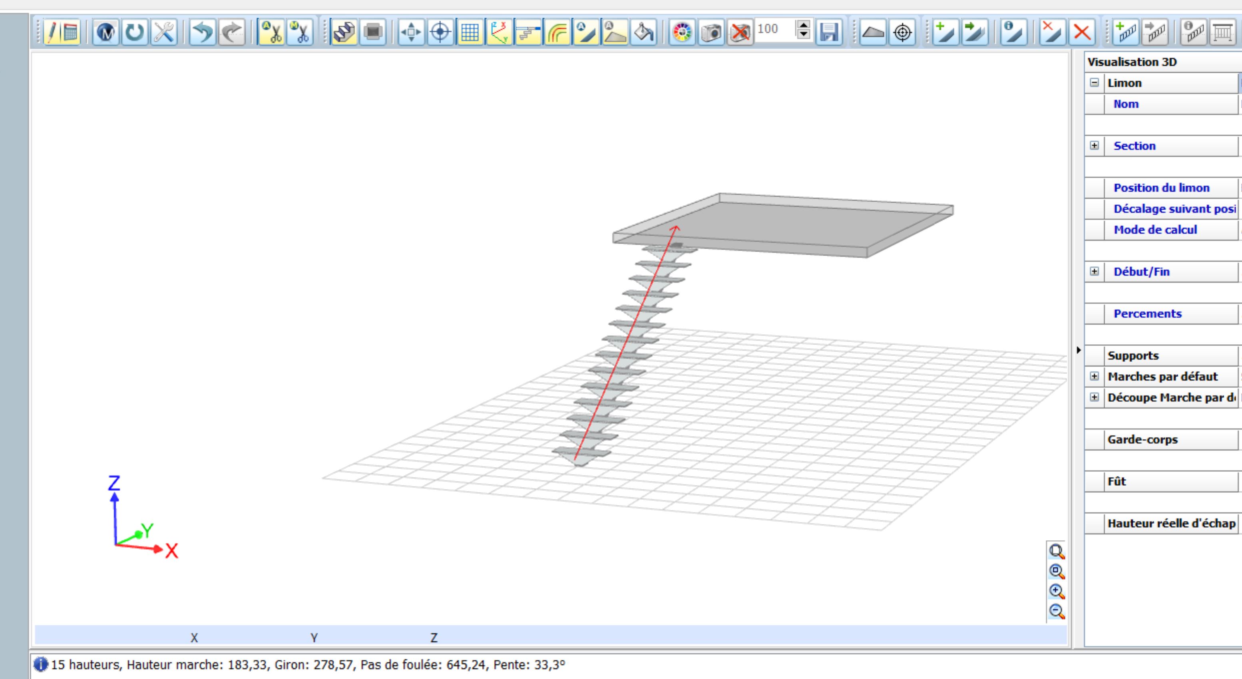
Task: Select the Mode de calcul row
Action: (x=1163, y=230)
